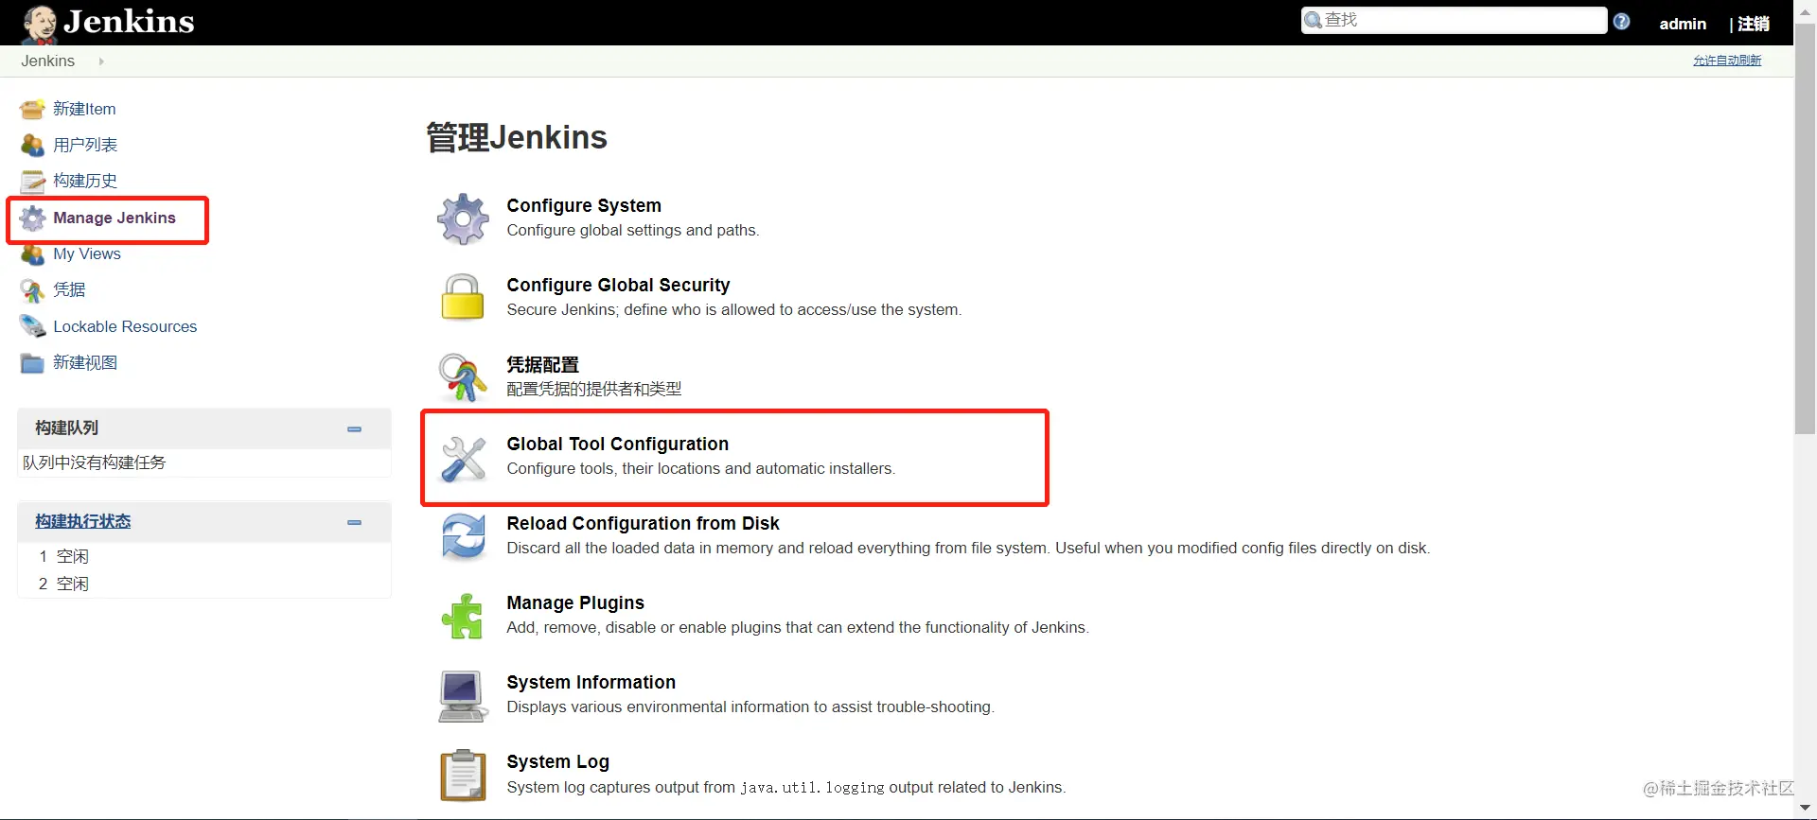Click the Configure System gear icon
The height and width of the screenshot is (820, 1817).
point(463,218)
